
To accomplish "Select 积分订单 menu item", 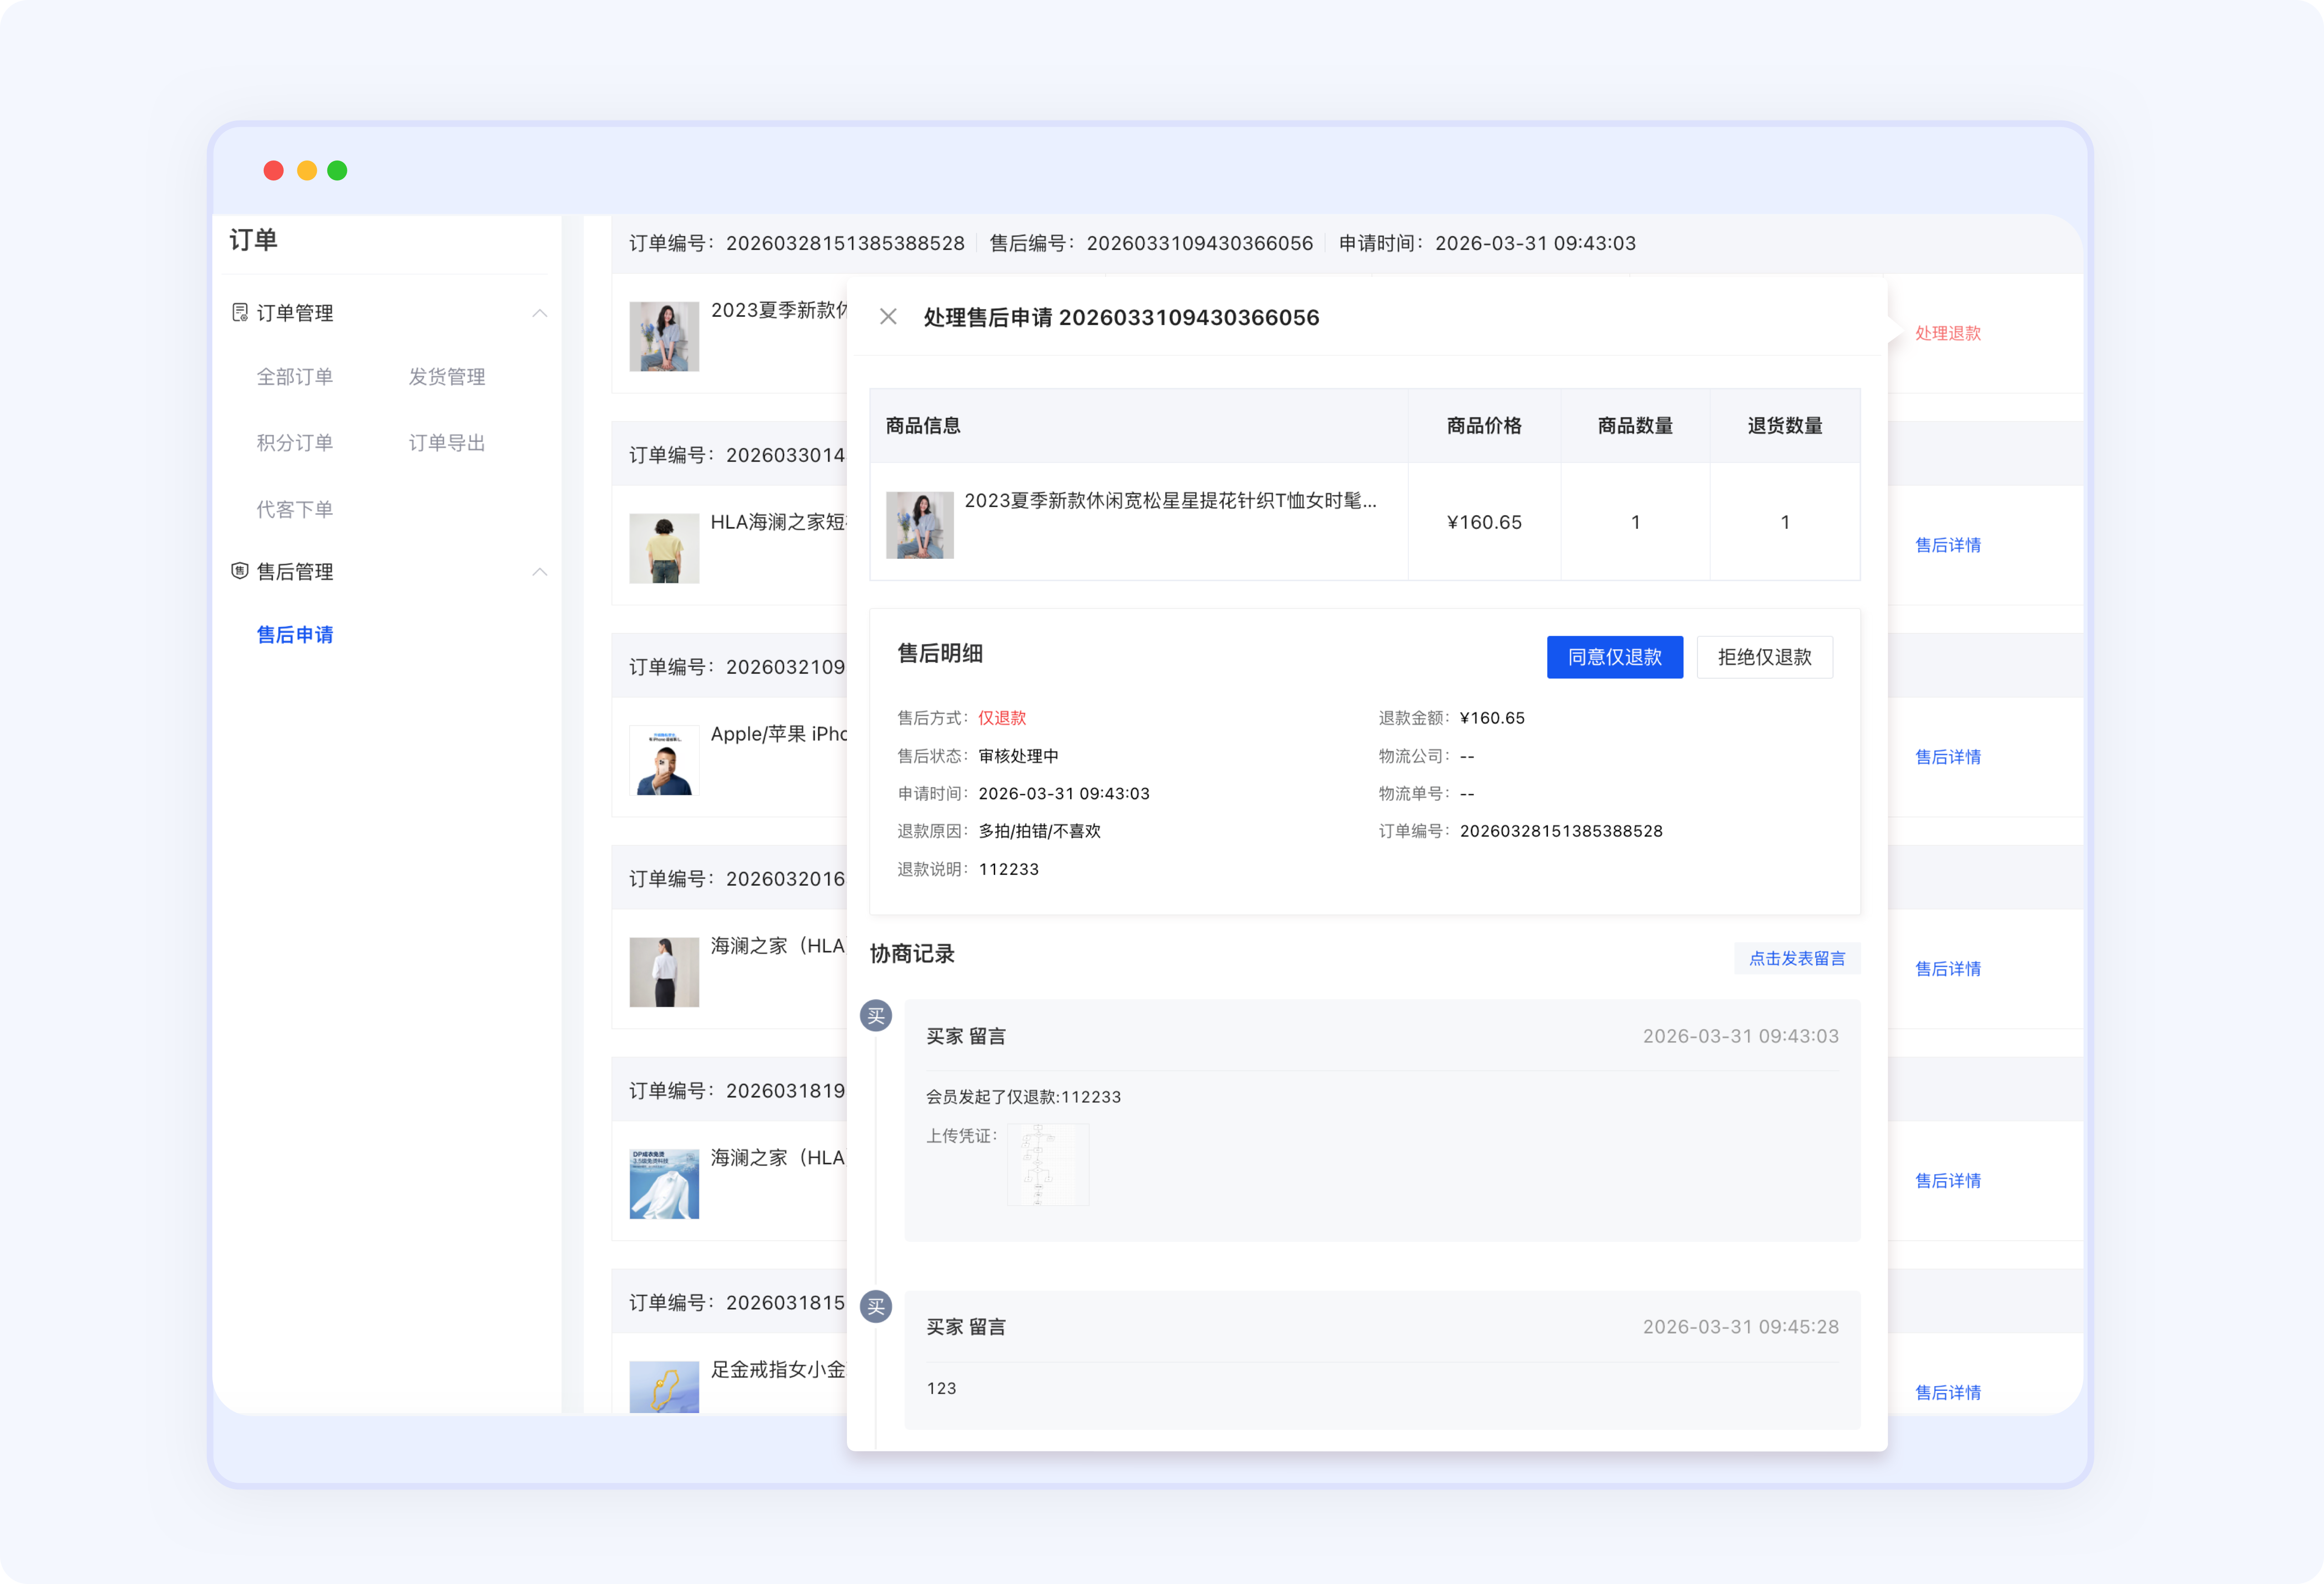I will click(x=294, y=443).
